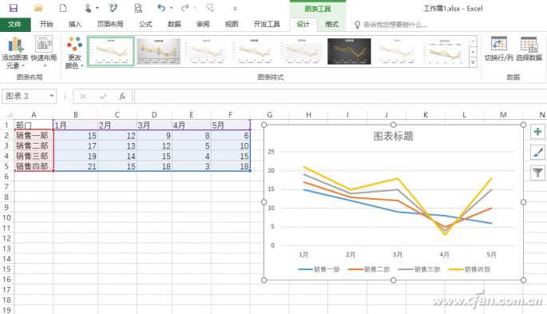Screen dimensions: 547x314
Task: Apply the fourth chart style thumbnail
Action: 254,51
